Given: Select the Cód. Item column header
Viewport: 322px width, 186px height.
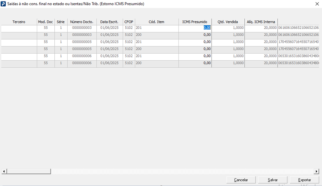Looking at the screenshot, I should (157, 22).
